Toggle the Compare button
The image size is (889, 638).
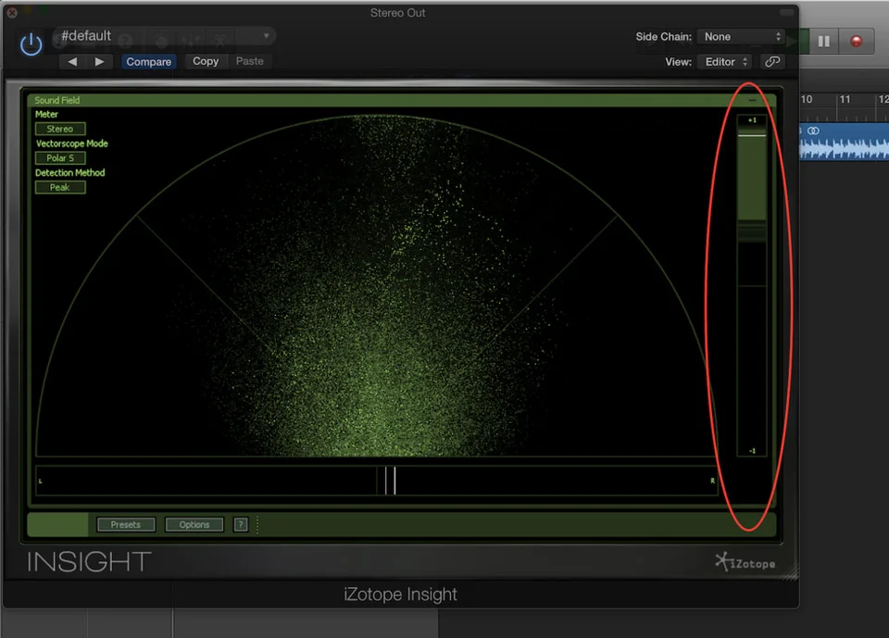pos(148,61)
